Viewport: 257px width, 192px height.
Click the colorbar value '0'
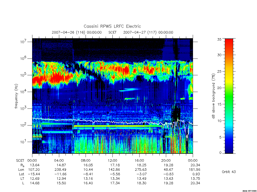(220, 153)
